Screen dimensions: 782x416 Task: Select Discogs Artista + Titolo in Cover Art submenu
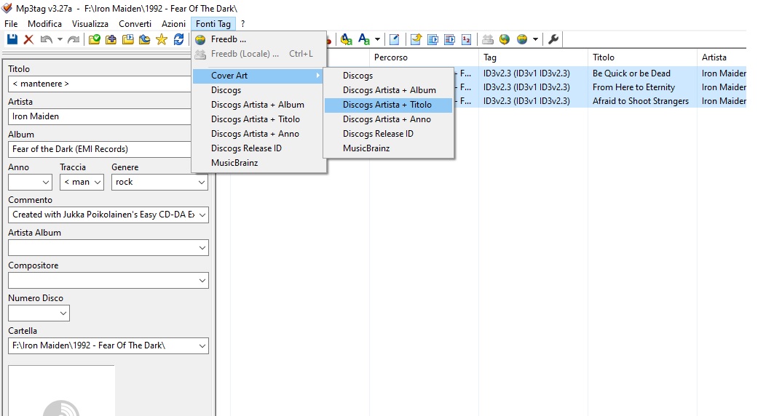click(389, 105)
